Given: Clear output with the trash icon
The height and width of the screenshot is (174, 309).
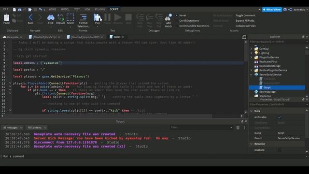Looking at the screenshot, I should (238, 128).
